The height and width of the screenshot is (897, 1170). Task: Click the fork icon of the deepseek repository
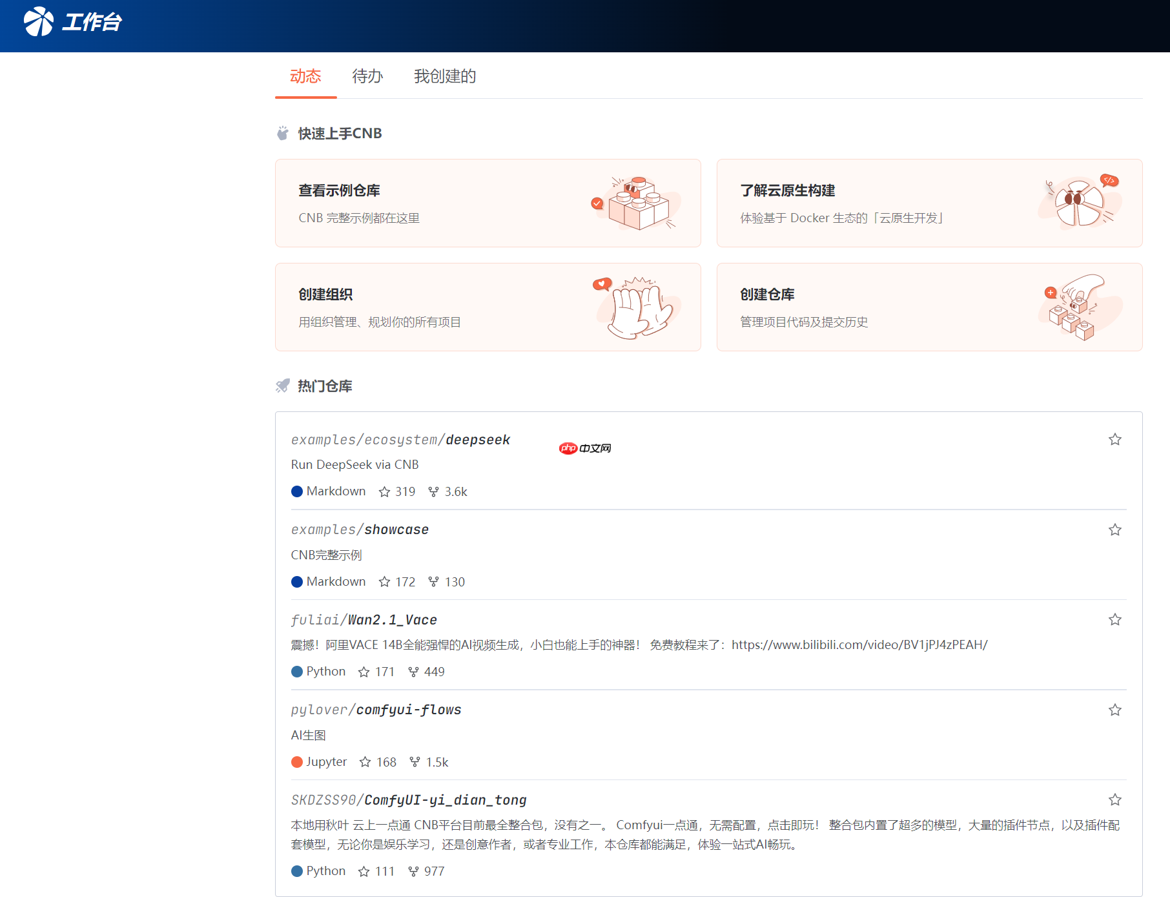[x=433, y=491]
